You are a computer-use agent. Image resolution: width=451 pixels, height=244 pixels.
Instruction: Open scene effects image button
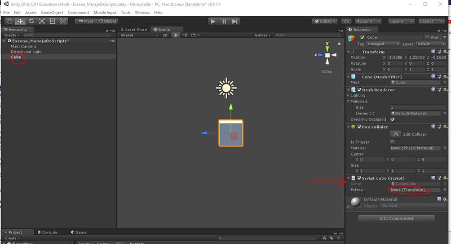(193, 35)
